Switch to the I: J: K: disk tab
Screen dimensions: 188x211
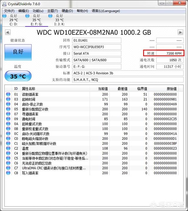coord(59,20)
